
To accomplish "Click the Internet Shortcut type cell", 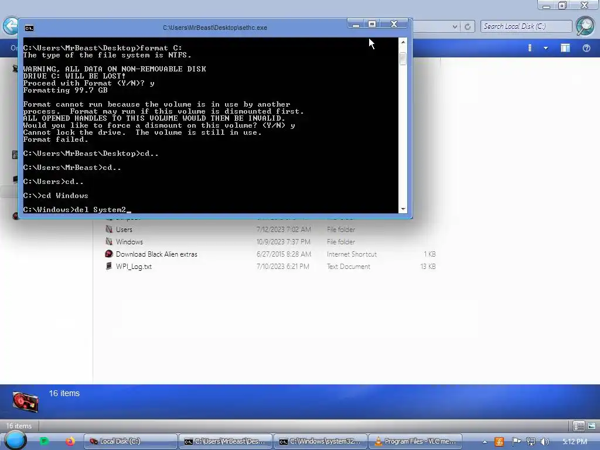I will (x=352, y=254).
